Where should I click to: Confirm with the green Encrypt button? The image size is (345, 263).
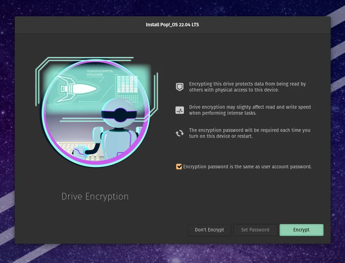click(301, 230)
